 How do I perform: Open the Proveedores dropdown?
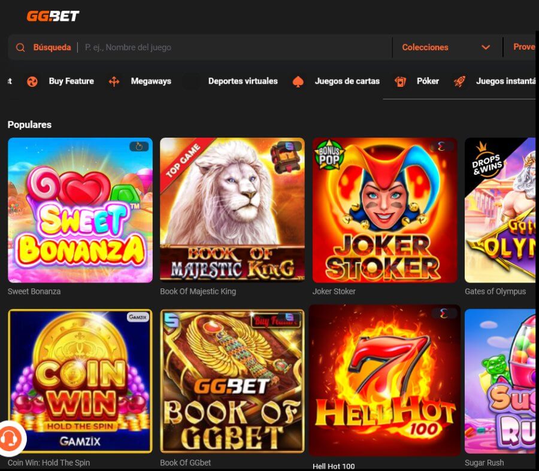[x=524, y=47]
